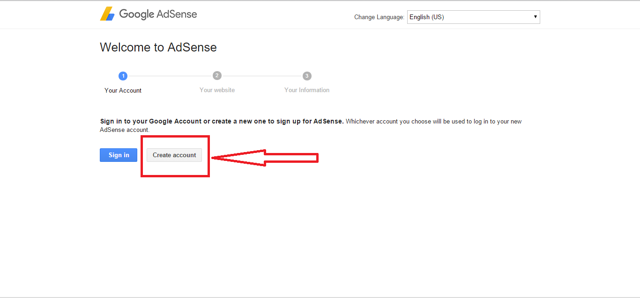The image size is (640, 298).
Task: Click the bottom edge of the red highlight box
Action: tap(175, 176)
